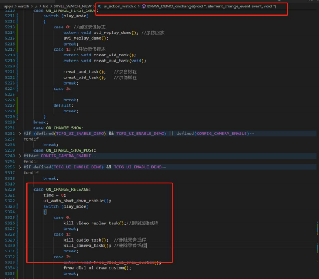Open the STYLE_WATCH_NEW breadcrumb folder
The image size is (319, 279).
(72, 6)
